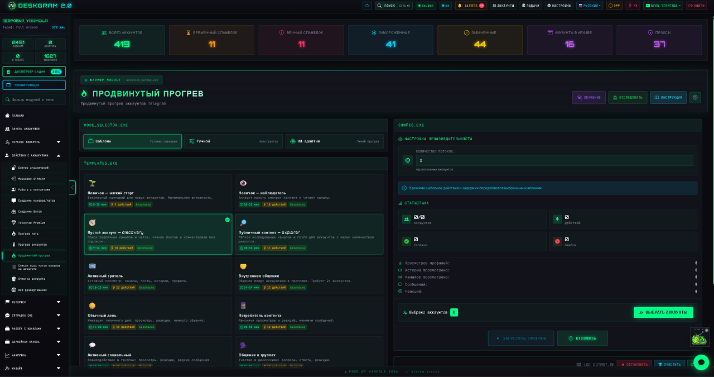The width and height of the screenshot is (714, 377).
Task: Click the Прогрев чата flame icon
Action: tap(14, 233)
